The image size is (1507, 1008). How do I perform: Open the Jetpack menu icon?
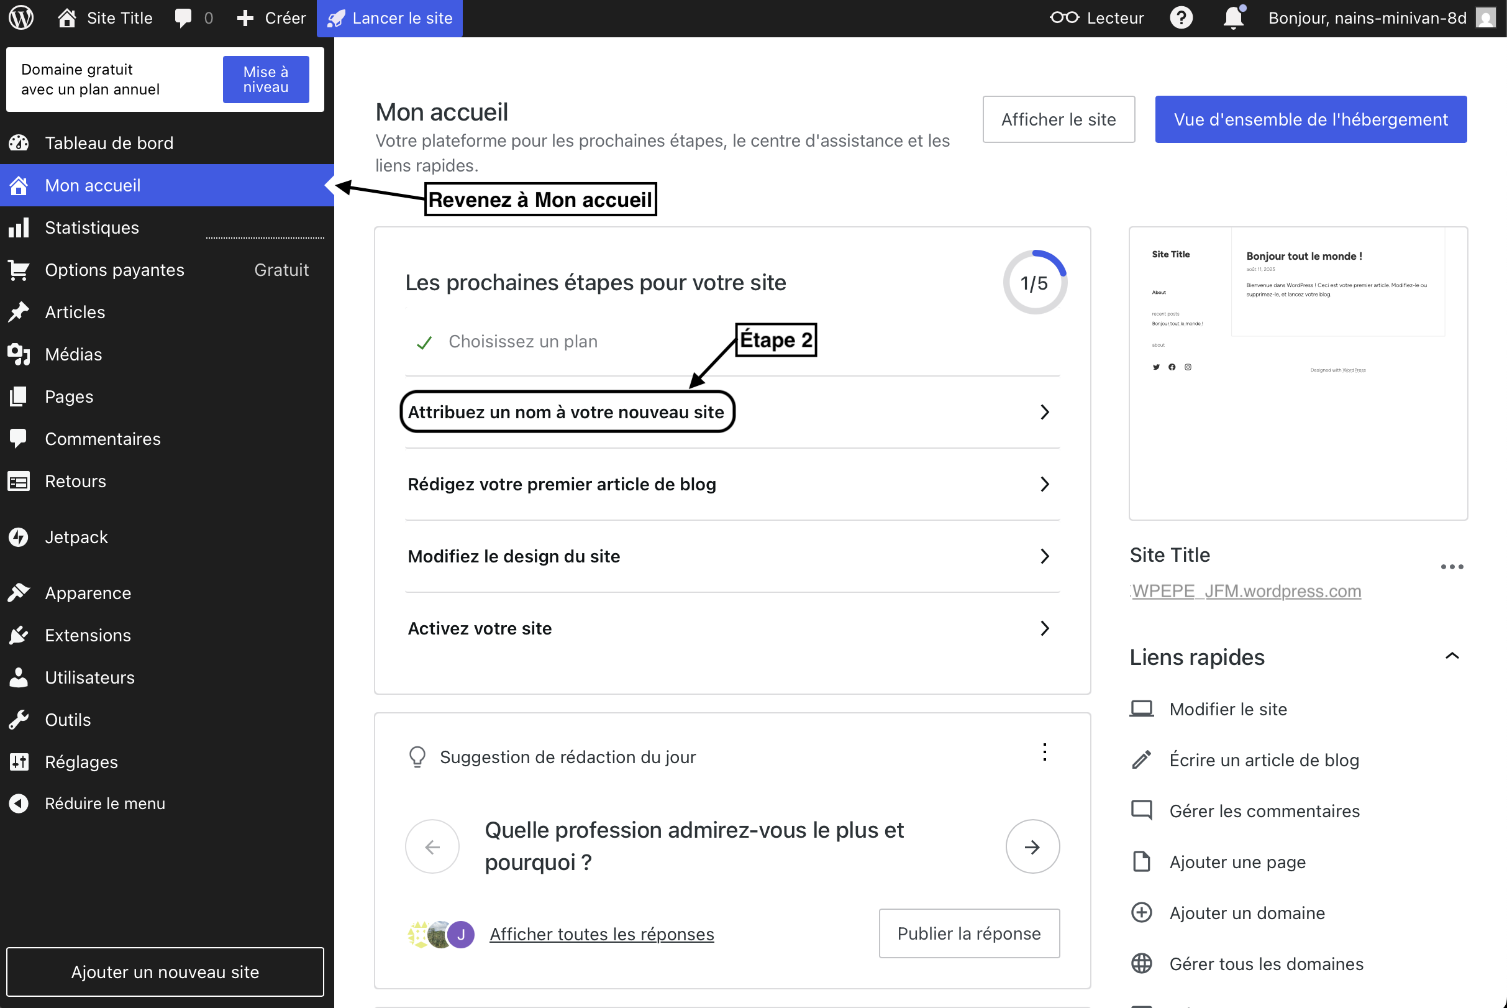tap(19, 537)
